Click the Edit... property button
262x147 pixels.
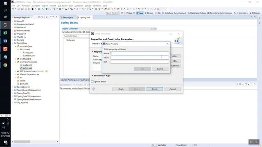[175, 61]
